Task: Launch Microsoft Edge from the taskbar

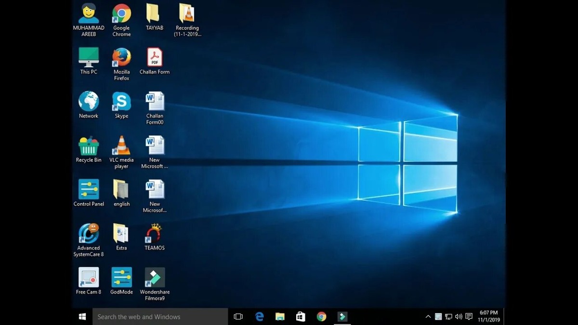Action: click(x=260, y=316)
